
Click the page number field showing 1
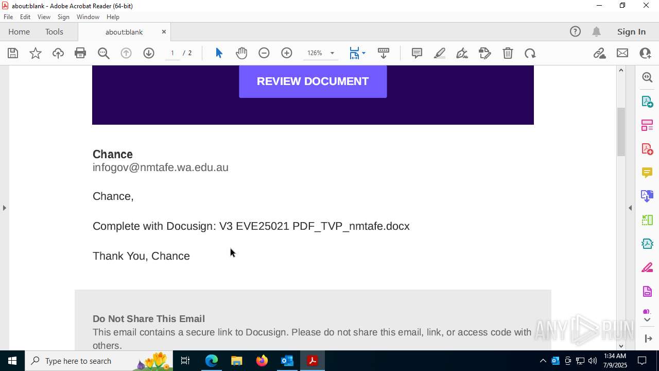[x=172, y=53]
